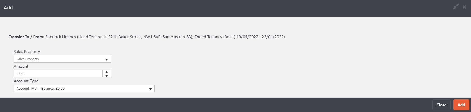
Task: Click the '(Same as ten-83)' reference text
Action: click(177, 37)
